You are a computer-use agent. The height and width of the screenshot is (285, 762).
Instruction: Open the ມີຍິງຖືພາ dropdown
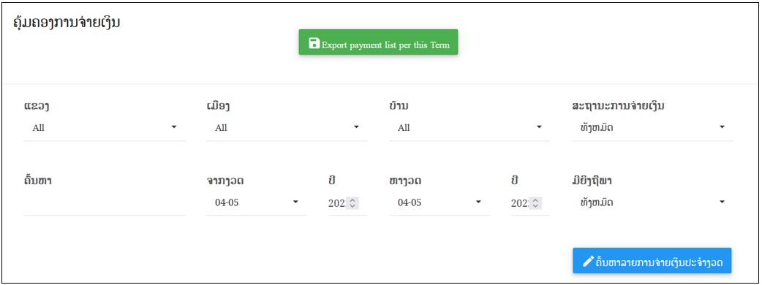point(652,203)
